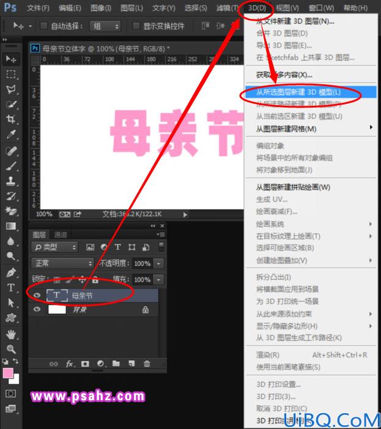Image resolution: width=381 pixels, height=429 pixels.
Task: Open the 文件(F) menu
Action: pos(38,8)
